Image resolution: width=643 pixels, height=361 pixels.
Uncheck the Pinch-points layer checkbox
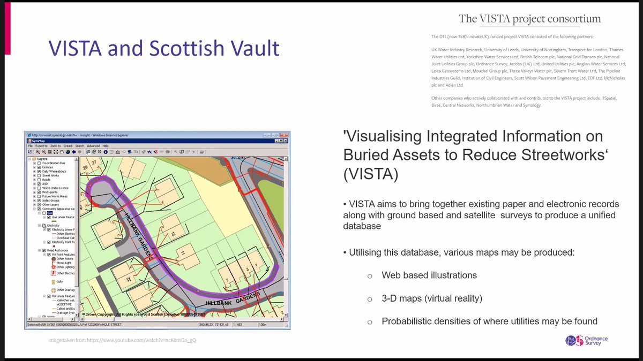(39, 193)
